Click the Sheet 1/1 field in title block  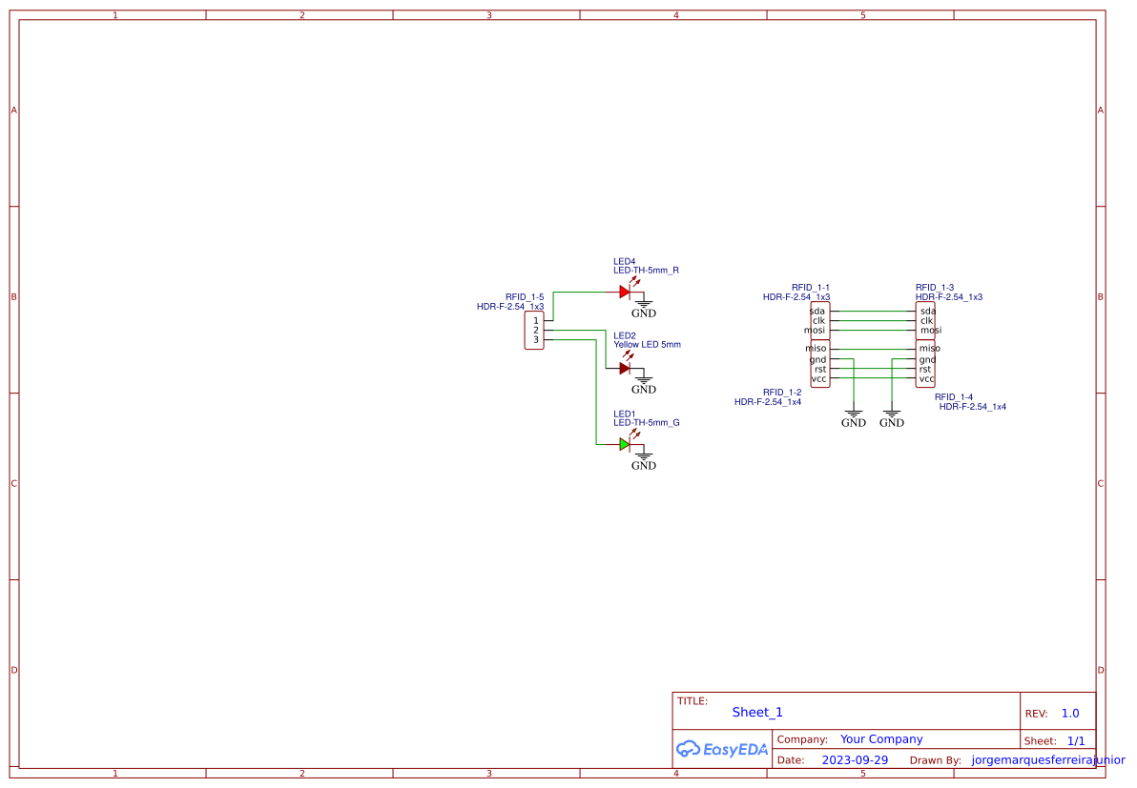coord(1077,740)
